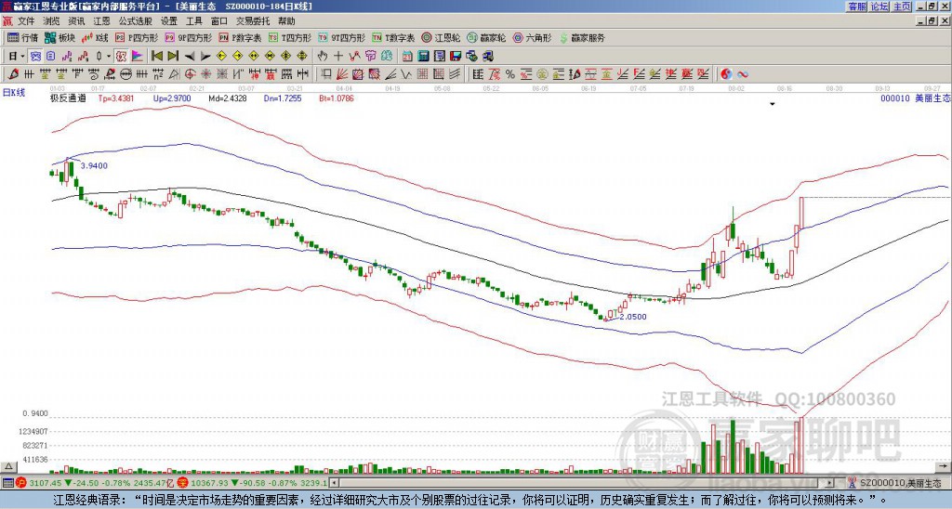952x509 pixels.
Task: Open the 9T四方形 tool
Action: [x=342, y=37]
